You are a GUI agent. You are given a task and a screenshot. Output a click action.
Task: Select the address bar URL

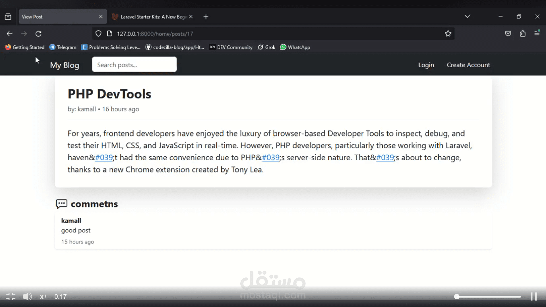tap(155, 34)
